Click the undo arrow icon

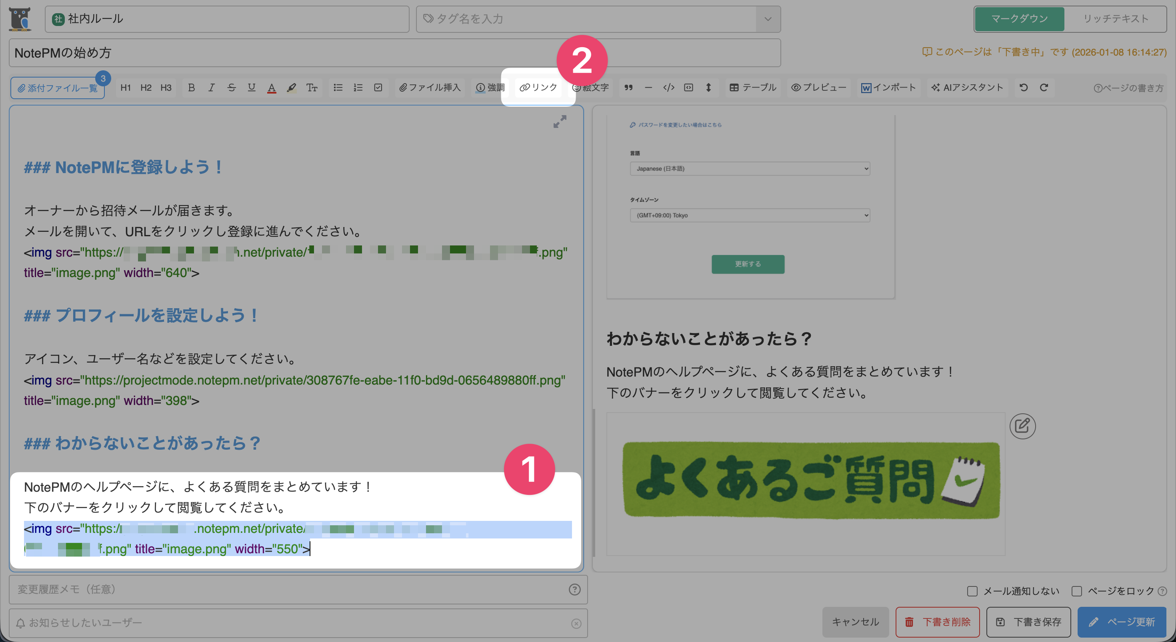1024,87
